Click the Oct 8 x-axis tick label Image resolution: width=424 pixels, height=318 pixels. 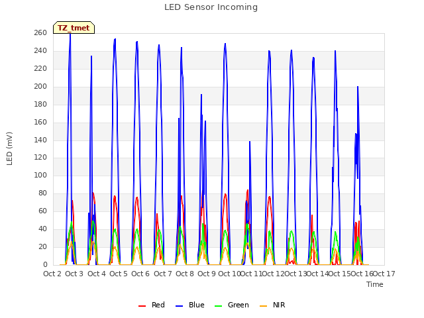(185, 274)
